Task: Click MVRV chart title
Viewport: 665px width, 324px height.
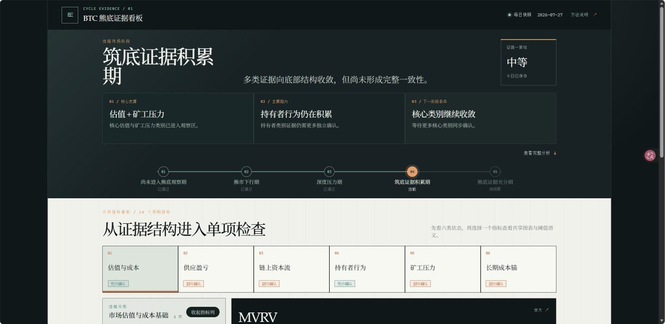Action: pyautogui.click(x=258, y=317)
